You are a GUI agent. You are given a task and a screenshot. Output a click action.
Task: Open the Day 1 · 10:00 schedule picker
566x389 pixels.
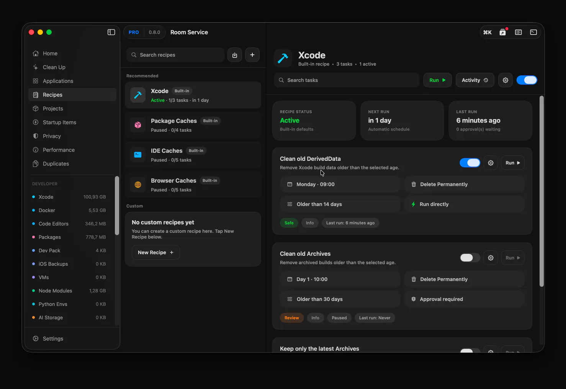(x=340, y=279)
